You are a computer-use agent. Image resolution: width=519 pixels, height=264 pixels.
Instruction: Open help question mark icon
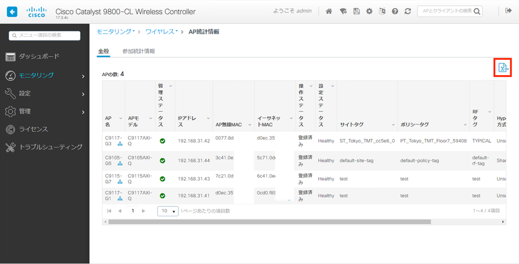coord(395,11)
